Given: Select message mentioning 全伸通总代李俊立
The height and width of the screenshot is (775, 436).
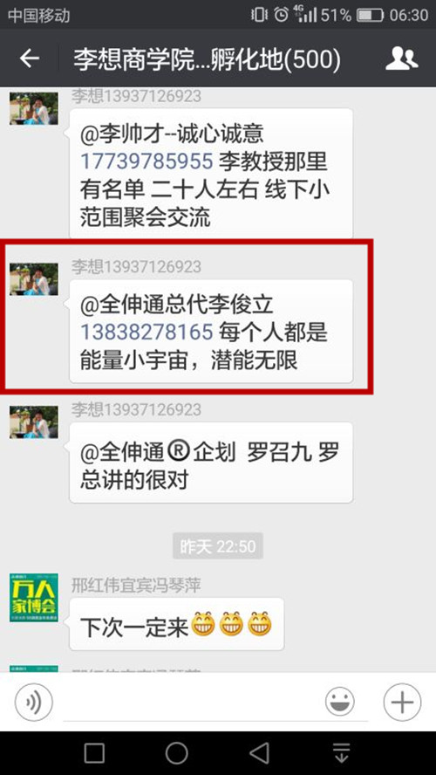Looking at the screenshot, I should [211, 331].
